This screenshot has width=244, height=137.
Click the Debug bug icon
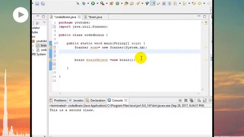coord(84,3)
